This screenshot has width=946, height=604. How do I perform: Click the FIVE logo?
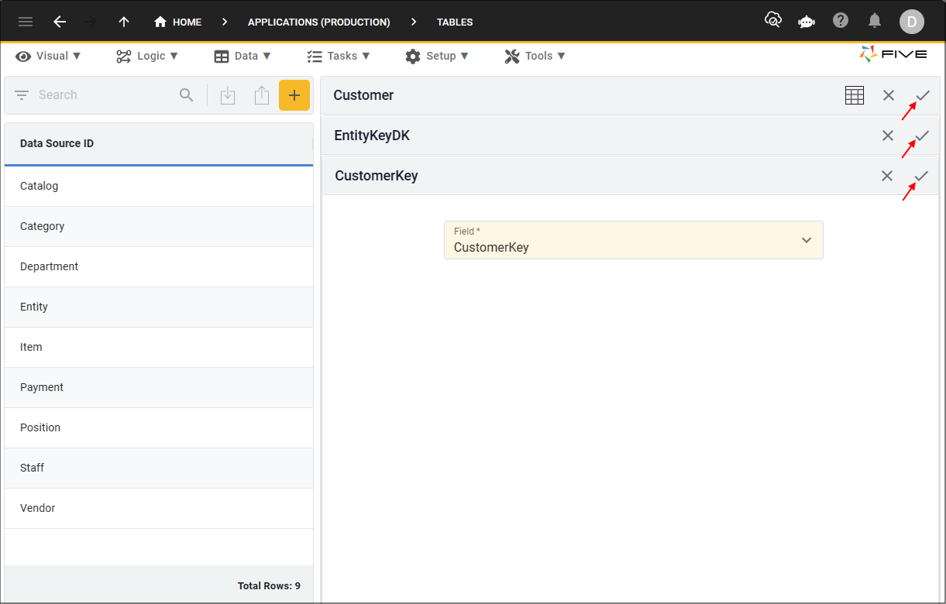pyautogui.click(x=893, y=54)
